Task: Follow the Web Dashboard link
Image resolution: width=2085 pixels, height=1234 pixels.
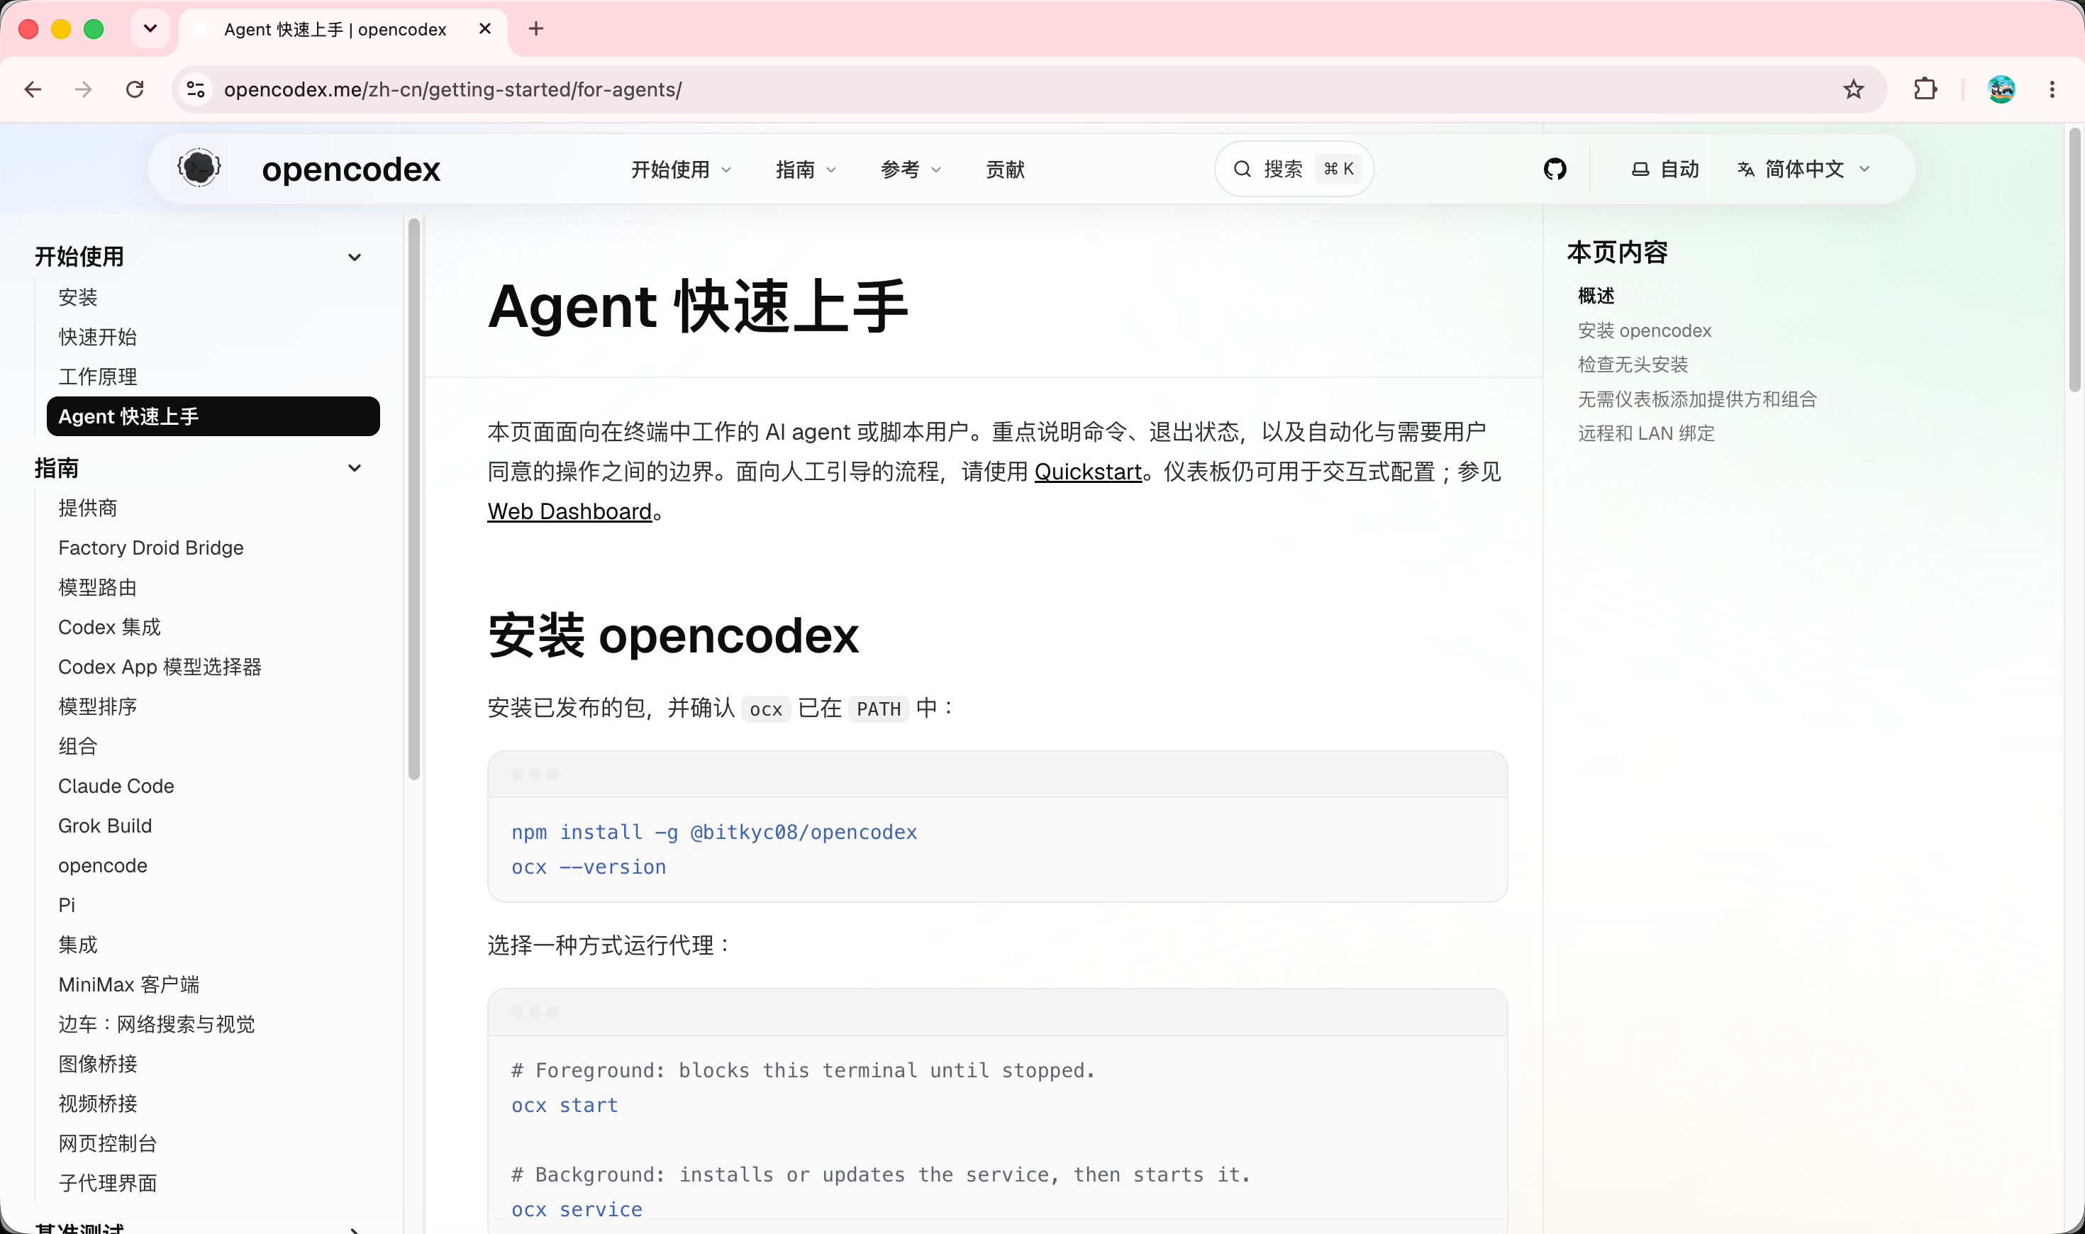Action: point(569,511)
